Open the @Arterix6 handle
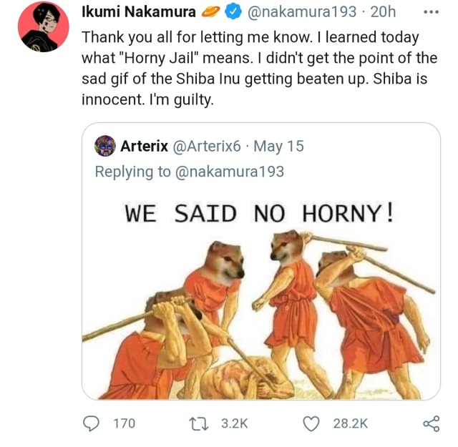 (206, 146)
